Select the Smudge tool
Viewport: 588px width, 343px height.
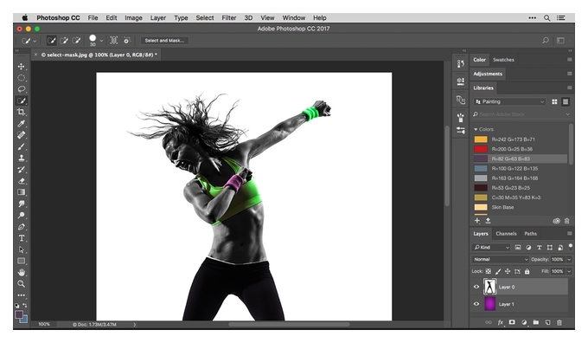click(x=22, y=204)
